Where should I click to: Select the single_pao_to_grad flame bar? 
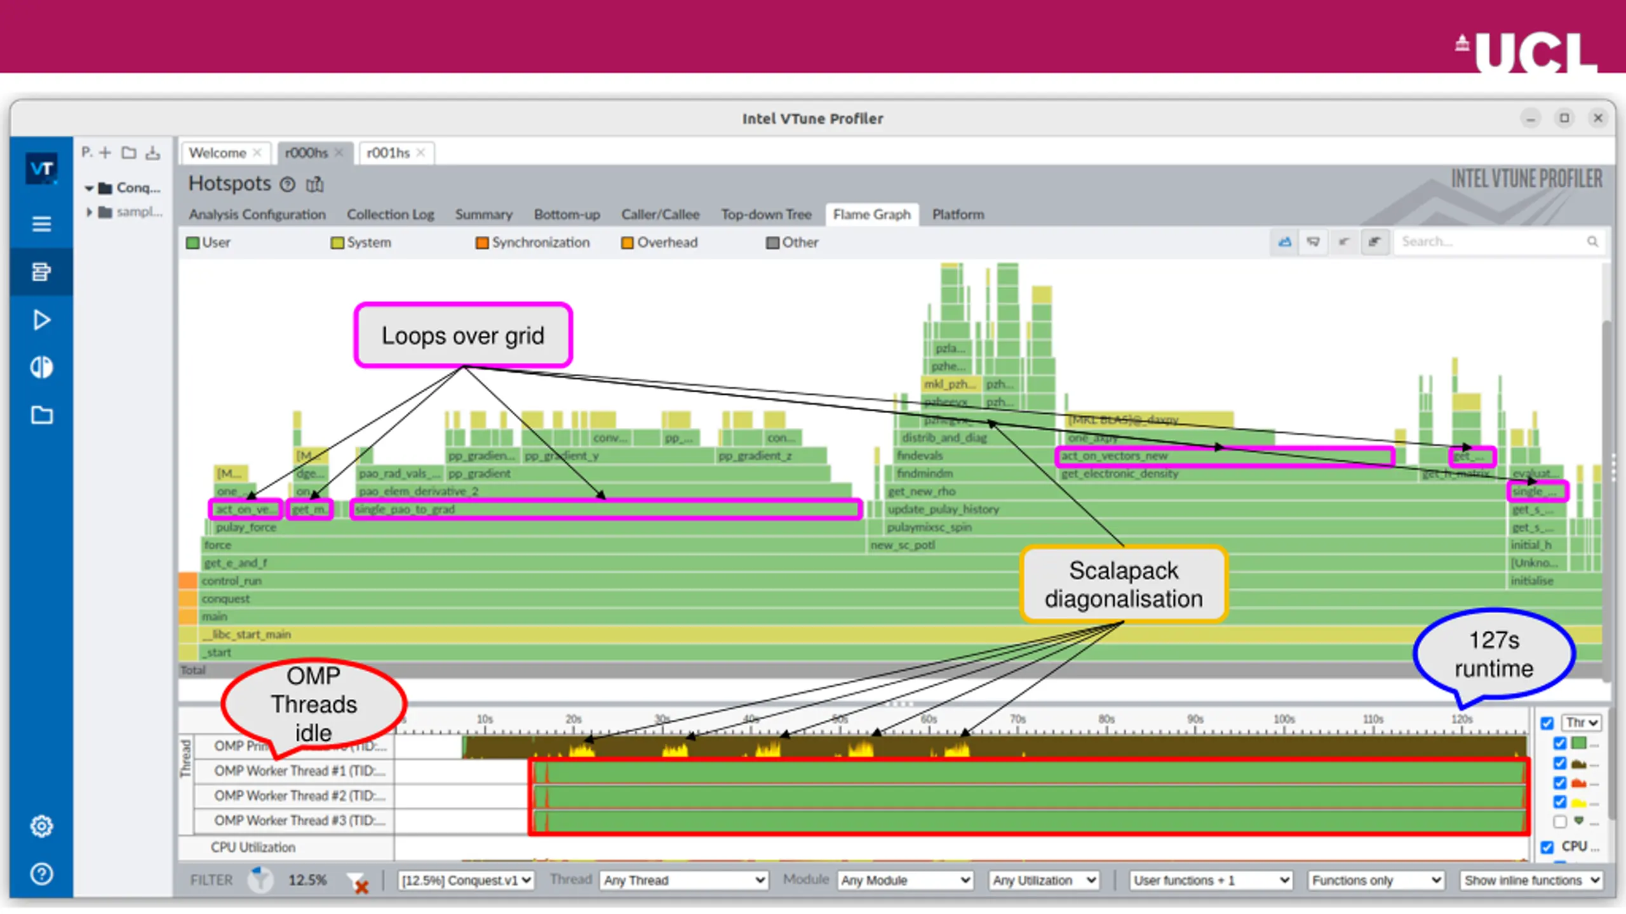606,509
